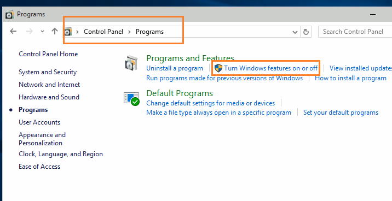Click the shield icon beside Turn Windows features
The image size is (392, 201).
218,68
